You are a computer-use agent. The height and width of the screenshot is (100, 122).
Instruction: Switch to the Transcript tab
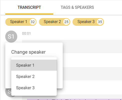29,7
